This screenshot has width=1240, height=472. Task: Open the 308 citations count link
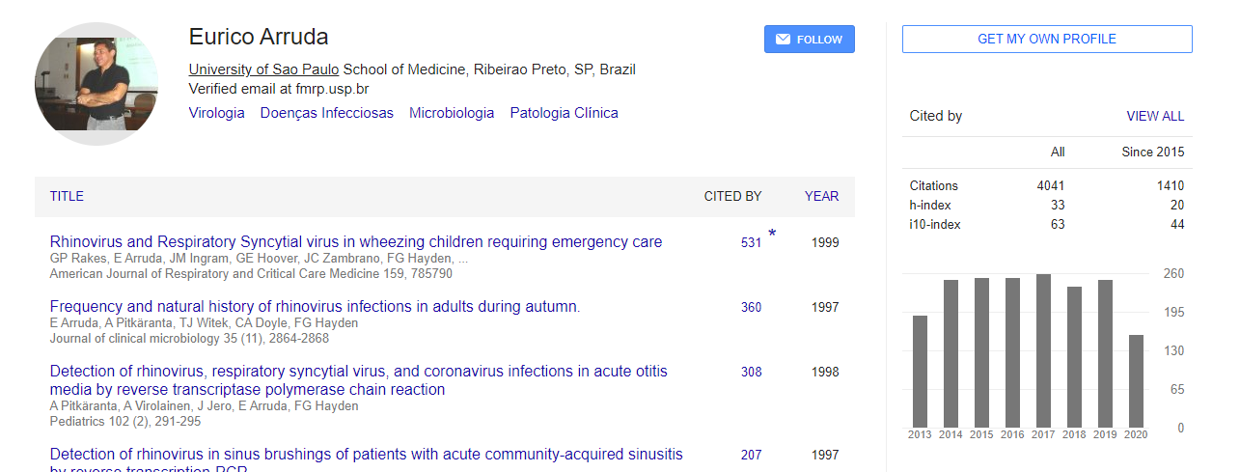751,372
